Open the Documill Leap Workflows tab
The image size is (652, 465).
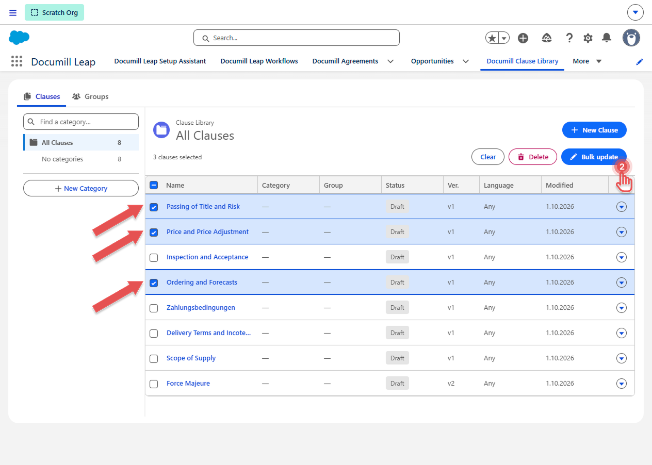tap(259, 61)
